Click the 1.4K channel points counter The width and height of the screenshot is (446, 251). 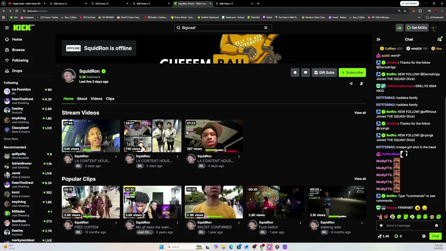point(383,236)
